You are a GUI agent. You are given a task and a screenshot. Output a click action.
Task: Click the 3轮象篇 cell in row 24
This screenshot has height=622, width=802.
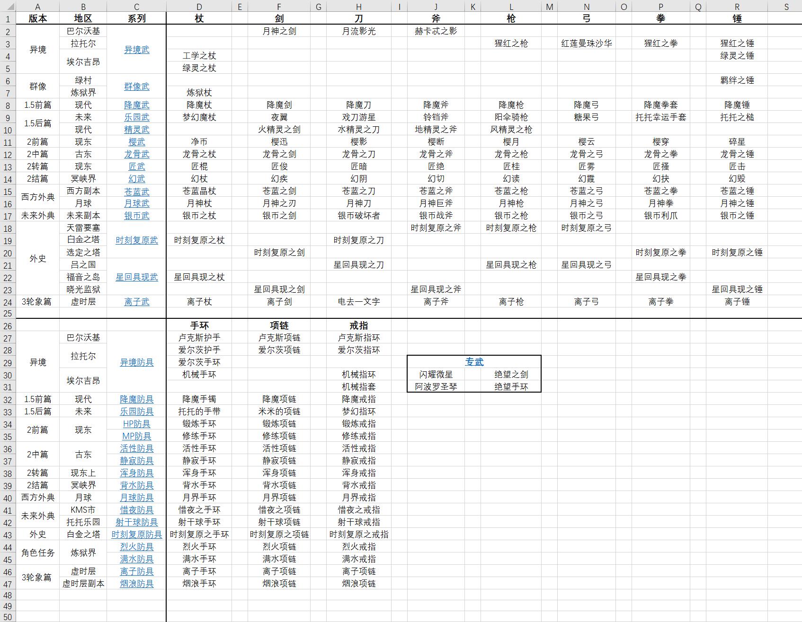[38, 302]
